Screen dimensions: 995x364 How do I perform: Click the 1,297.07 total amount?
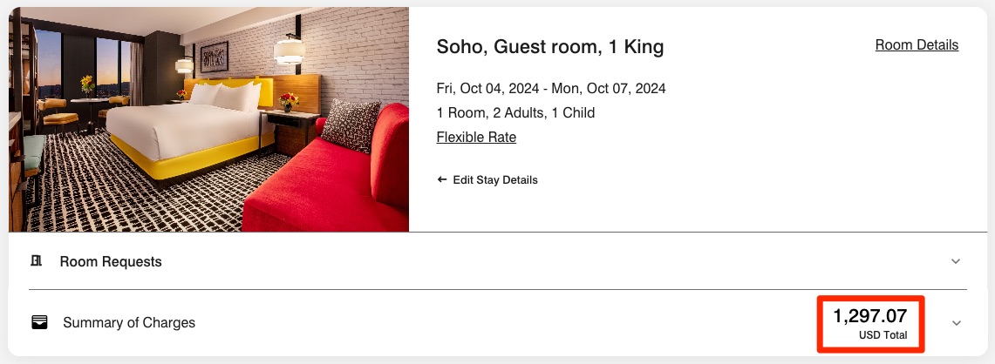point(869,315)
